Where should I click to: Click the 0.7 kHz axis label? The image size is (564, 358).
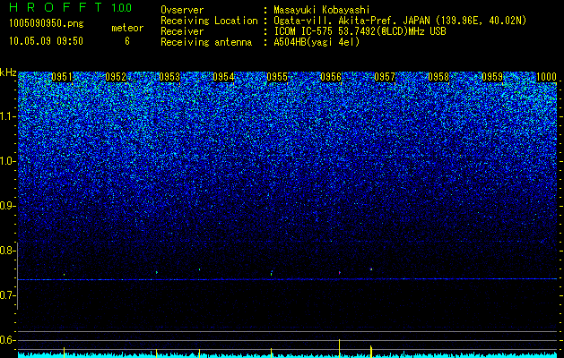coord(8,295)
